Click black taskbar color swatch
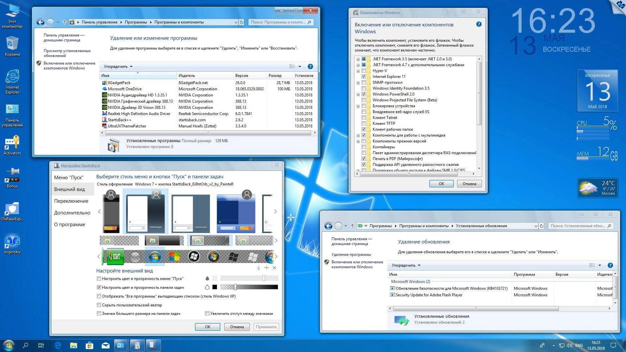Image resolution: width=626 pixels, height=352 pixels. click(215, 287)
